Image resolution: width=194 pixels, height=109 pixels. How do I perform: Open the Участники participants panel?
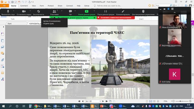[x=54, y=12]
